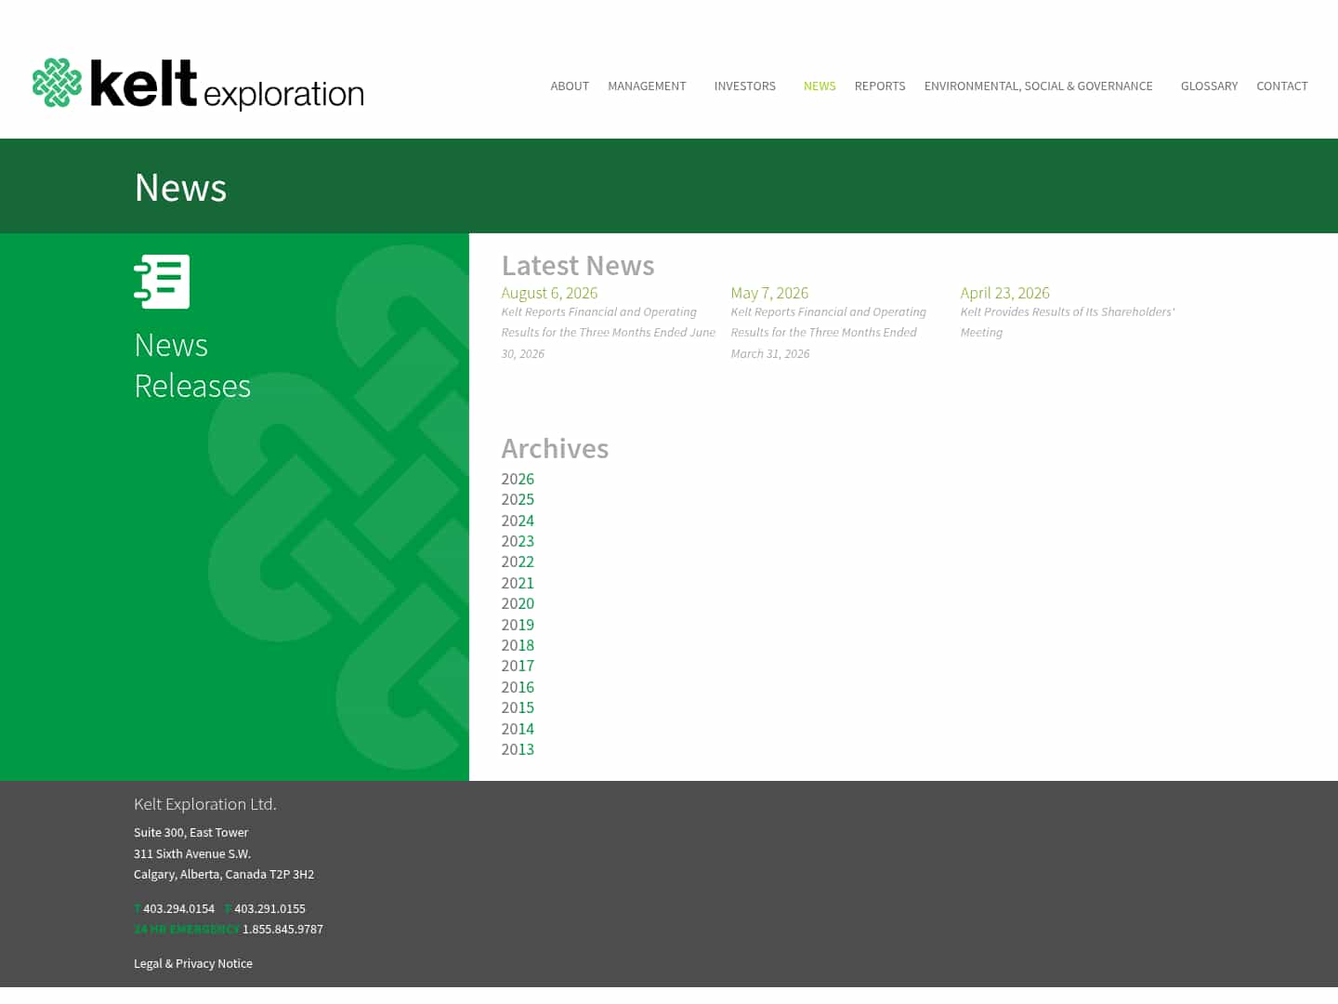Open the Investors menu
The height and width of the screenshot is (1004, 1338).
click(744, 86)
